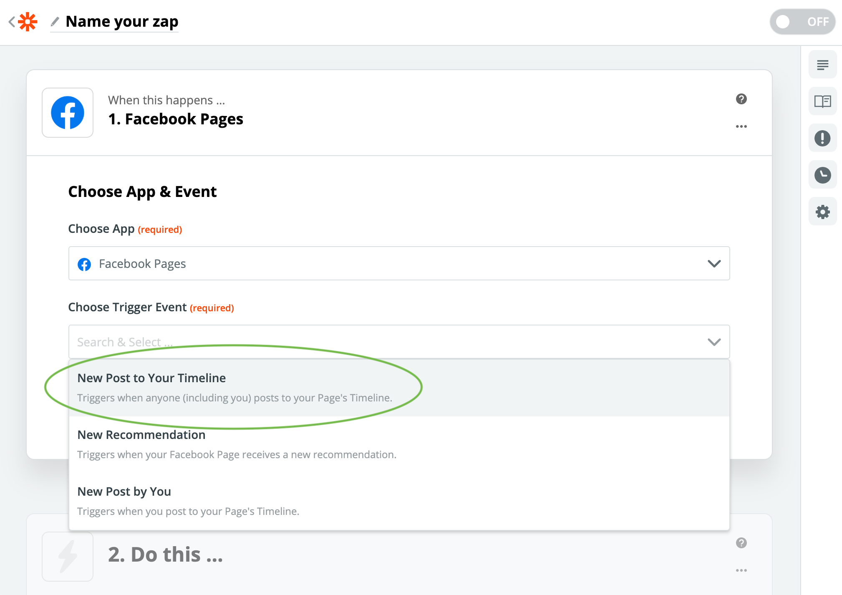Open the task history clock icon
Screen dimensions: 842x595
[x=822, y=175]
